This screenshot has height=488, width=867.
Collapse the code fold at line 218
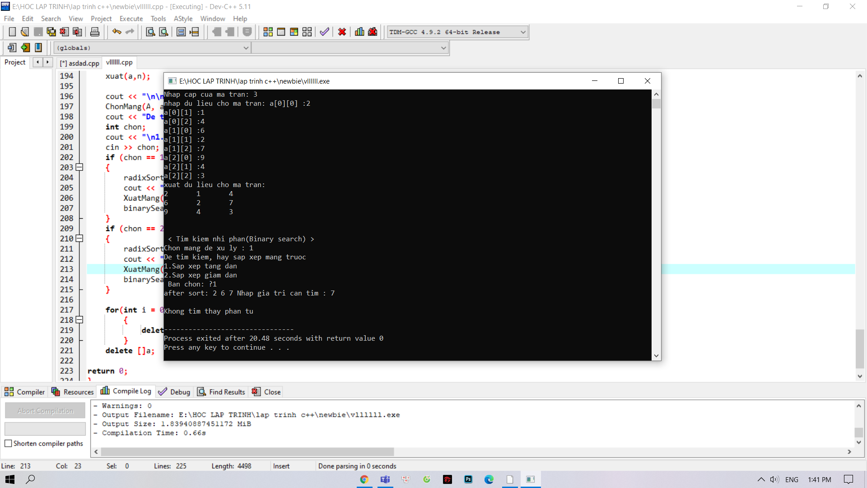pos(79,320)
